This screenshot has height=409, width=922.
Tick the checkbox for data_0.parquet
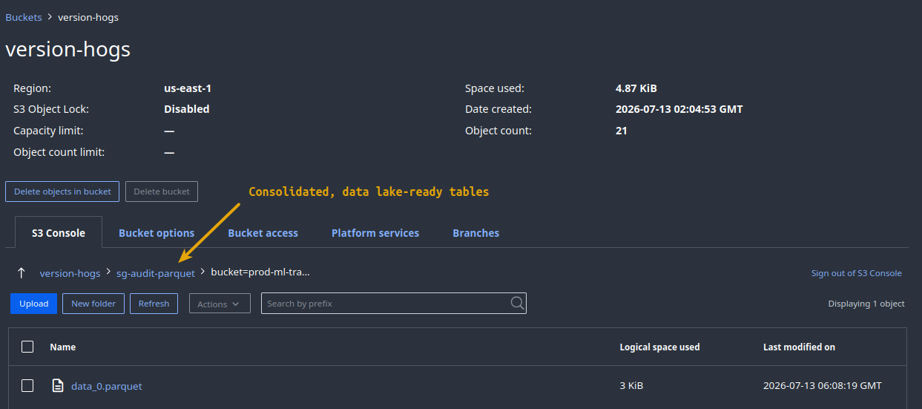pos(27,385)
